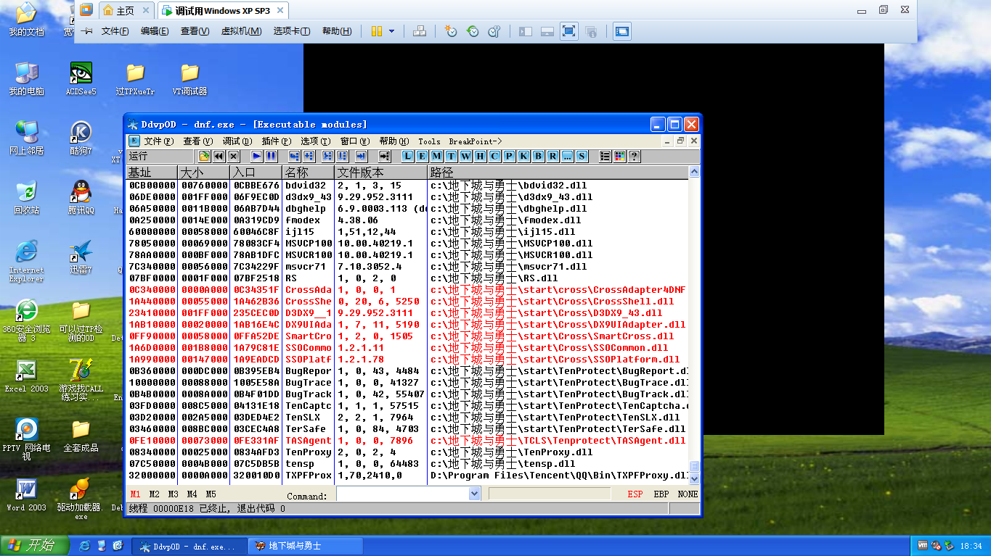991x556 pixels.
Task: Enter full screen mode icon in VMware
Action: click(x=569, y=31)
